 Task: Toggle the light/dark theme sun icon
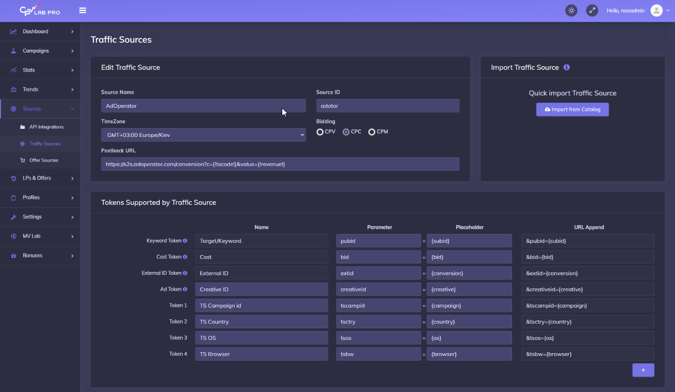point(571,10)
